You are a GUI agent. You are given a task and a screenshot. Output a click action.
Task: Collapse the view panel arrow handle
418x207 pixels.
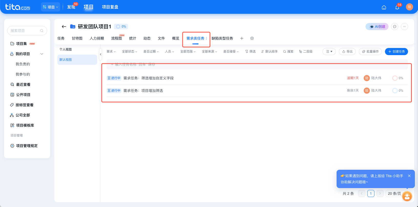click(101, 54)
